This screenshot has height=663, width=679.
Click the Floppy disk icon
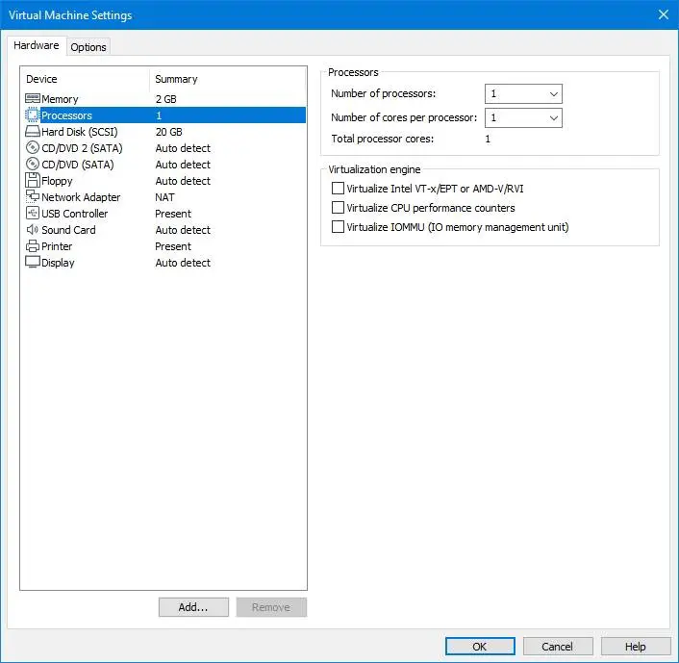point(33,180)
